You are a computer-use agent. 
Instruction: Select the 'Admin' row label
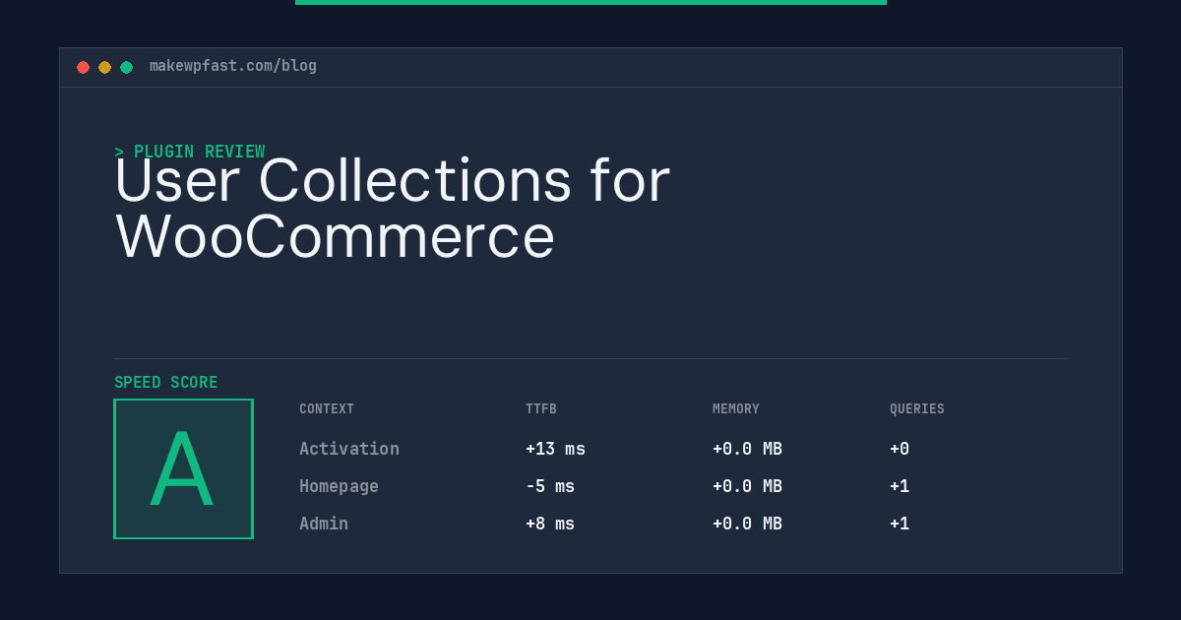pos(324,524)
